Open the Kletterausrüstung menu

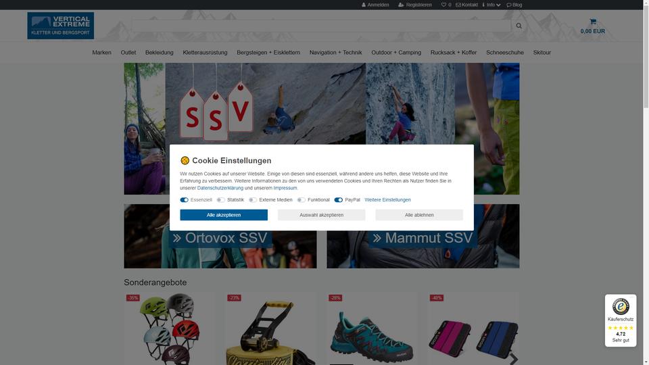coord(206,53)
